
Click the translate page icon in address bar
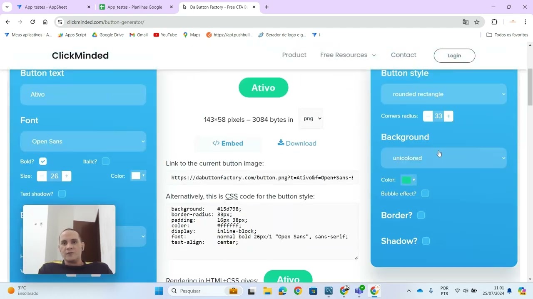(466, 22)
